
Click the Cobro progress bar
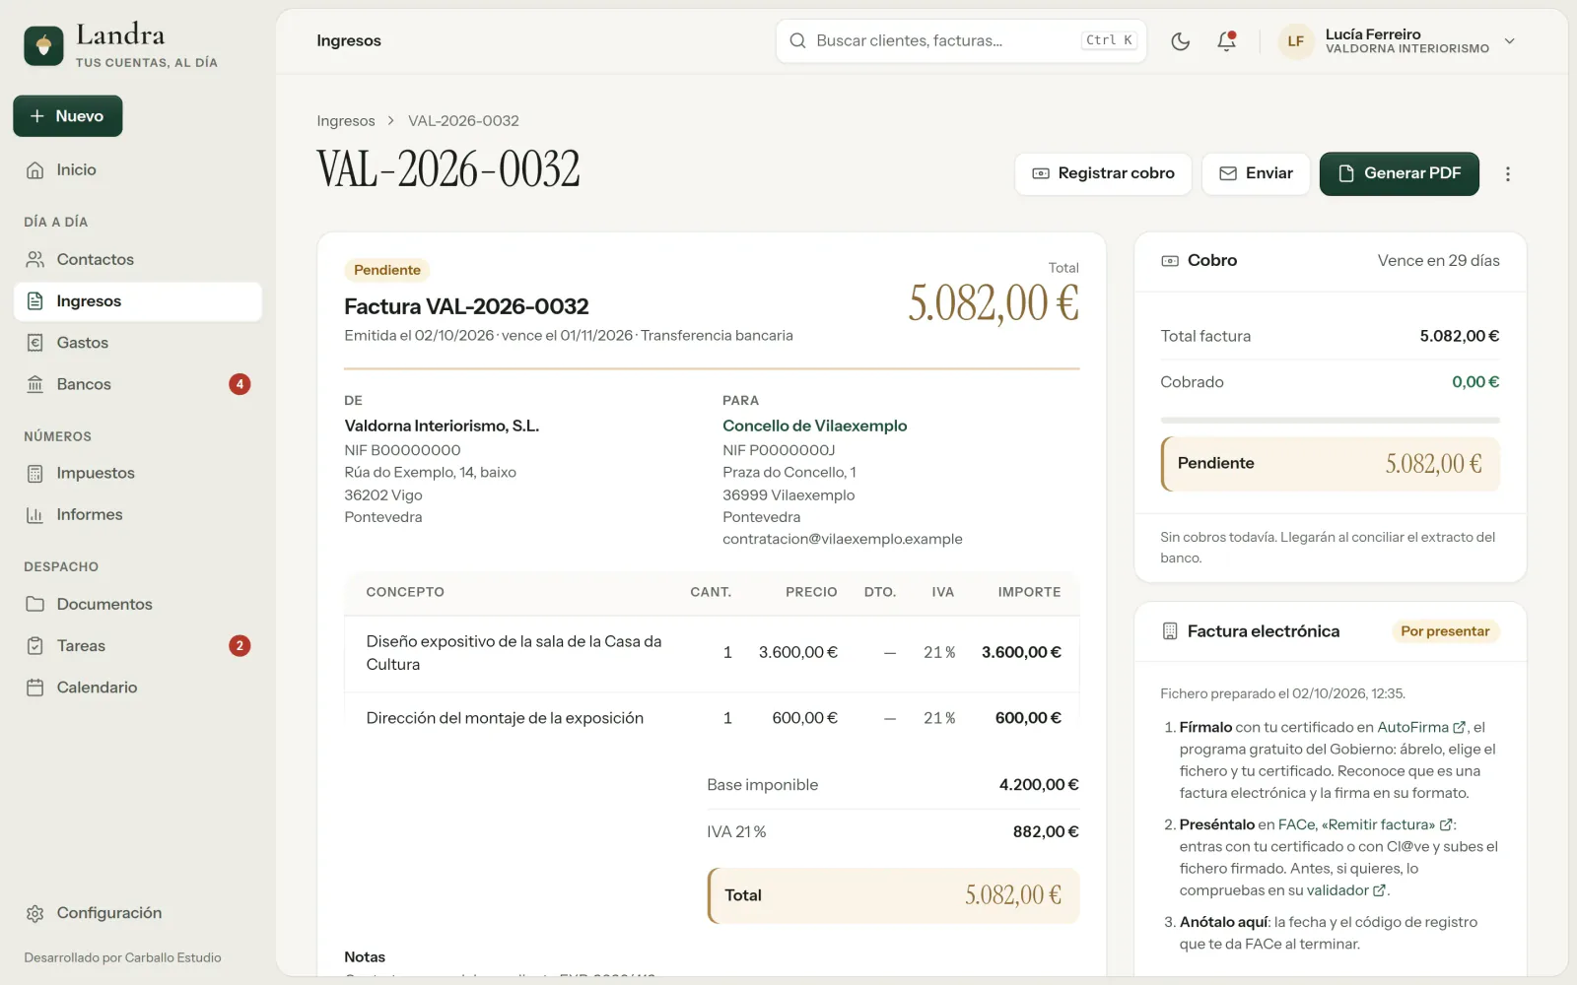1330,421
